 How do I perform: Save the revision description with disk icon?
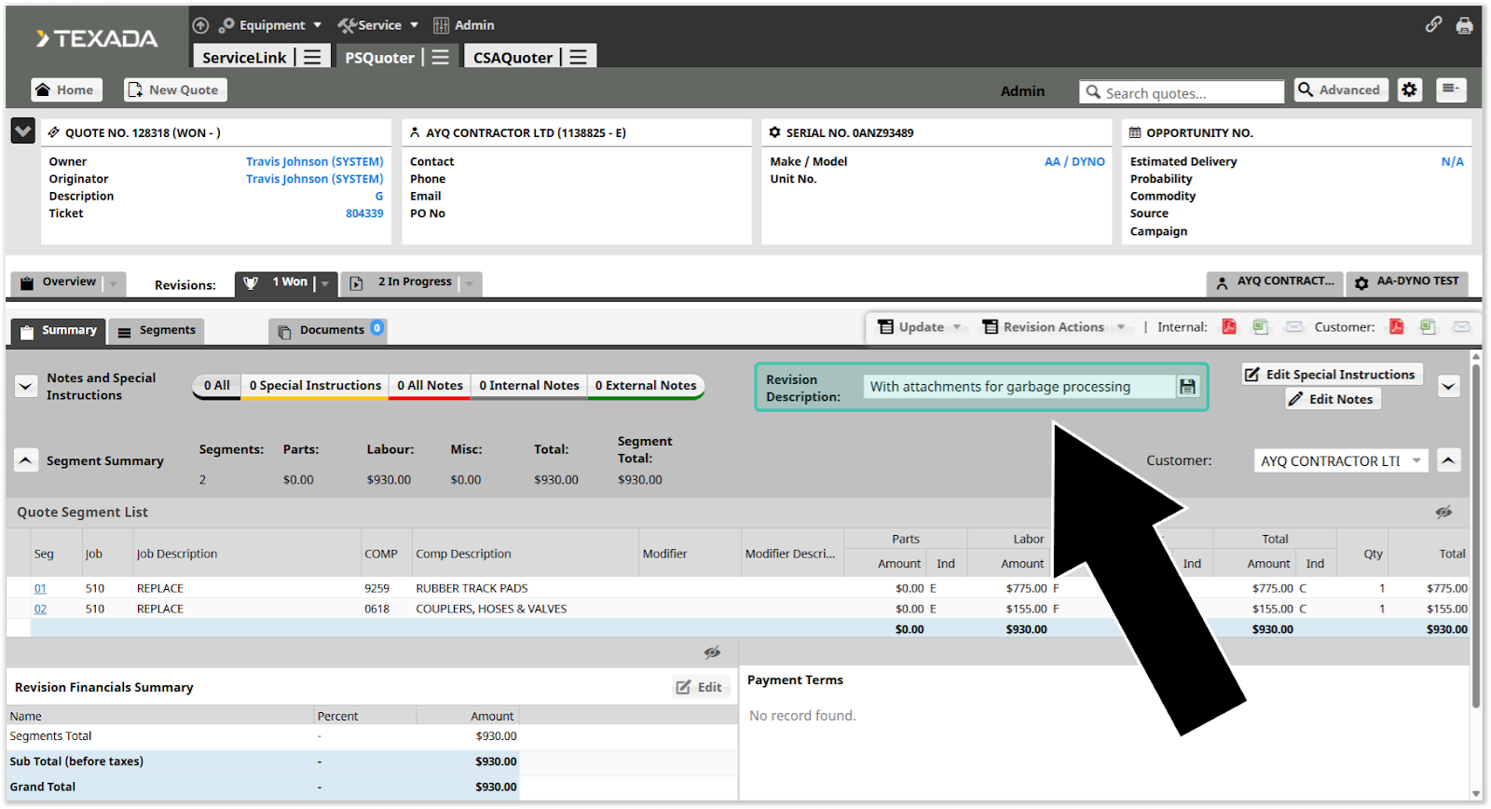[1187, 387]
